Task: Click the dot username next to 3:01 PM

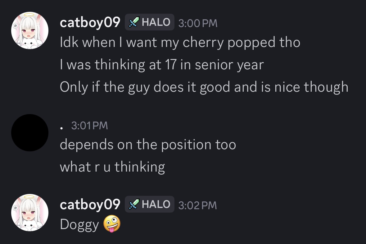Action: (62, 128)
